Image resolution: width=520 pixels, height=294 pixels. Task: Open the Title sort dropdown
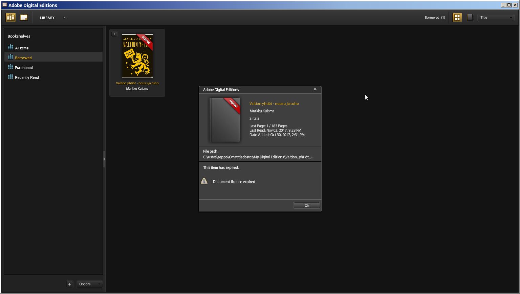coord(496,18)
